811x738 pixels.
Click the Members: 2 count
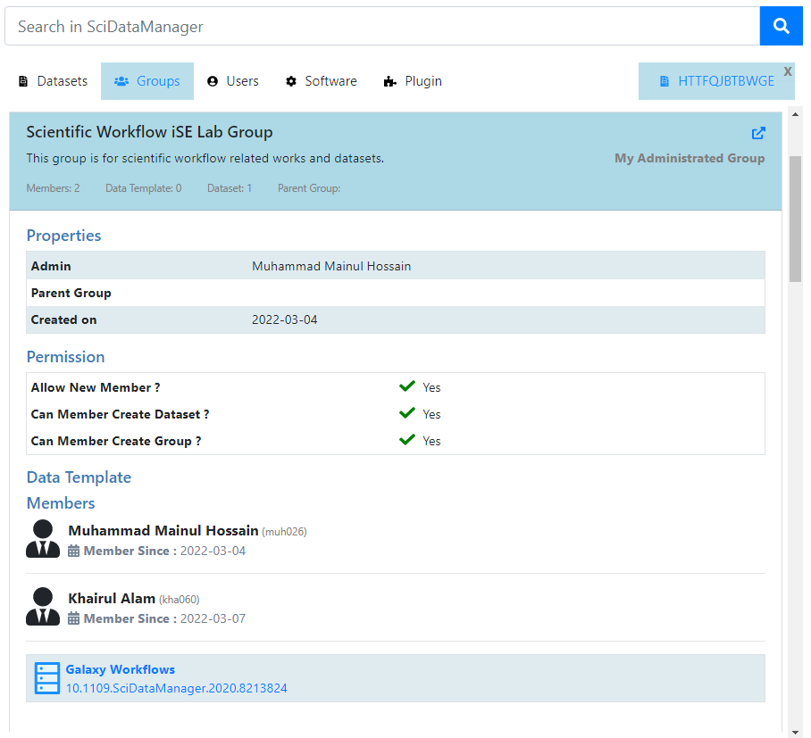(x=54, y=188)
